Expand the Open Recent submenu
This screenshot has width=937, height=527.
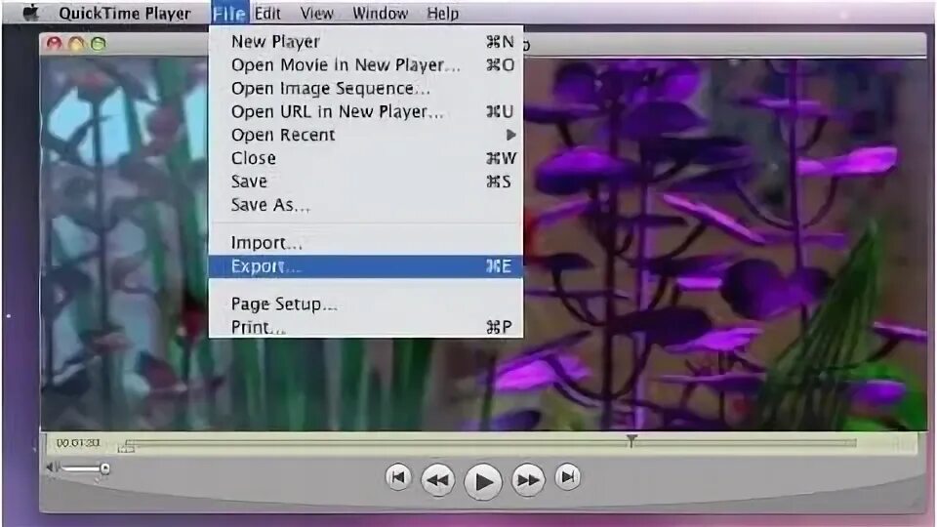click(366, 135)
